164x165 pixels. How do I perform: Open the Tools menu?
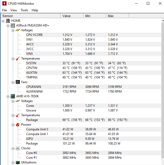pyautogui.click(x=24, y=10)
